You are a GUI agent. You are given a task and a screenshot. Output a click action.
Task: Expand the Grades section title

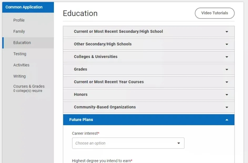coord(80,69)
